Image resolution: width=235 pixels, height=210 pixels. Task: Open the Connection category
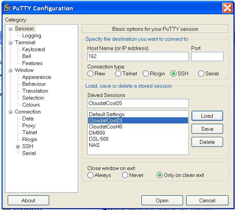[28, 112]
